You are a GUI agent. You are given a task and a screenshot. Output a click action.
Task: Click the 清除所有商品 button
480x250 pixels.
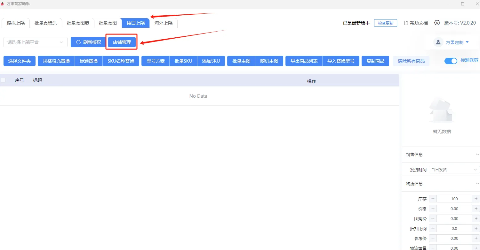pyautogui.click(x=411, y=61)
